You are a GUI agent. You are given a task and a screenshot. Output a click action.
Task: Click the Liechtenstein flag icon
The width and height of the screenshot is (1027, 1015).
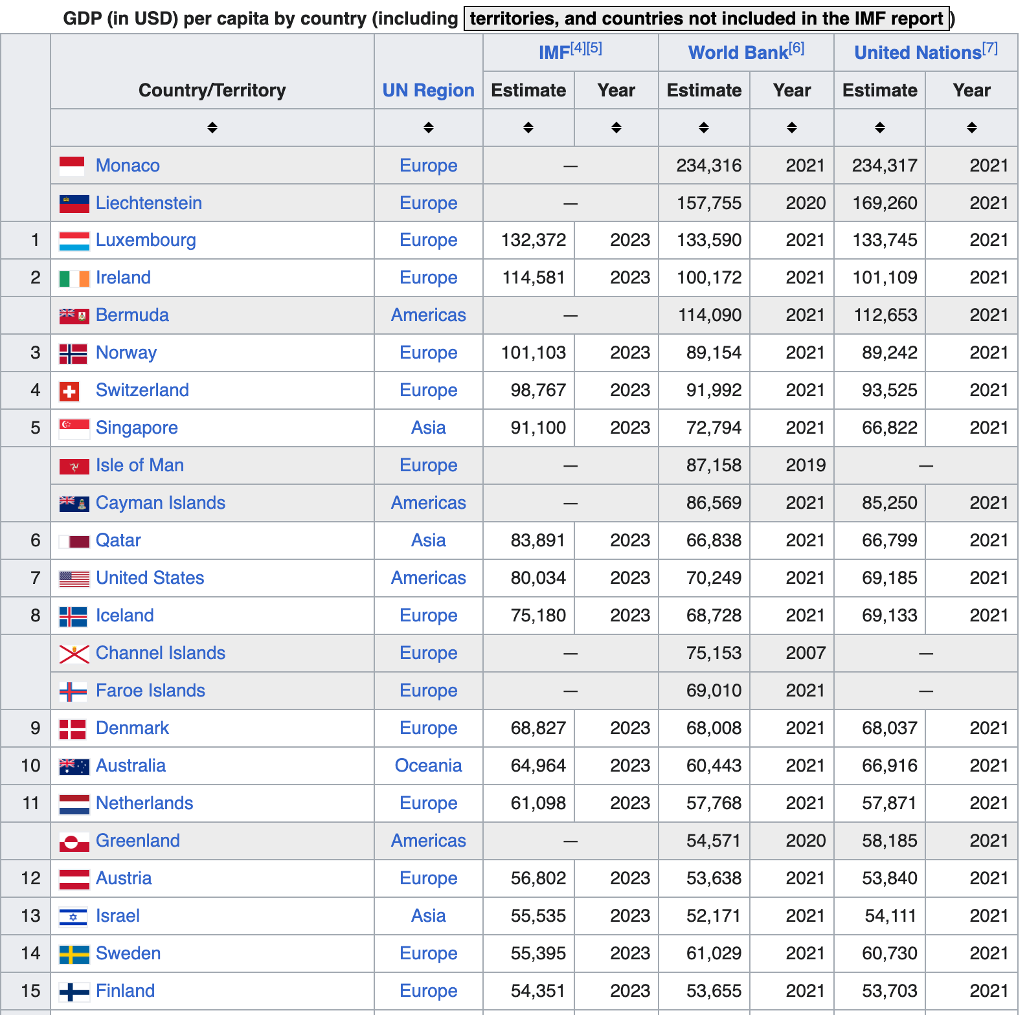click(74, 204)
